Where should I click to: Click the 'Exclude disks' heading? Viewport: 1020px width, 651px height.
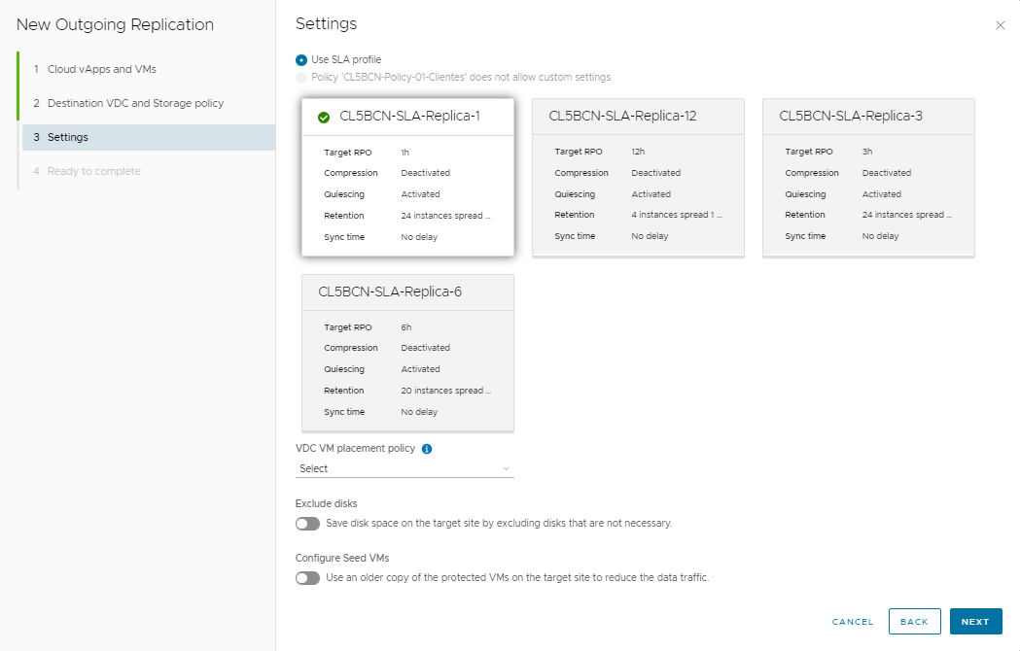[x=326, y=503]
